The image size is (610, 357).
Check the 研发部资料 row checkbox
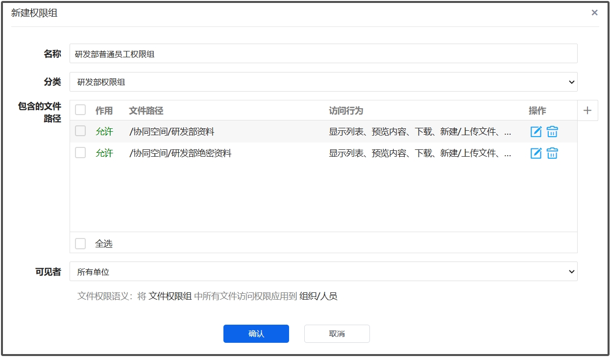pyautogui.click(x=80, y=131)
